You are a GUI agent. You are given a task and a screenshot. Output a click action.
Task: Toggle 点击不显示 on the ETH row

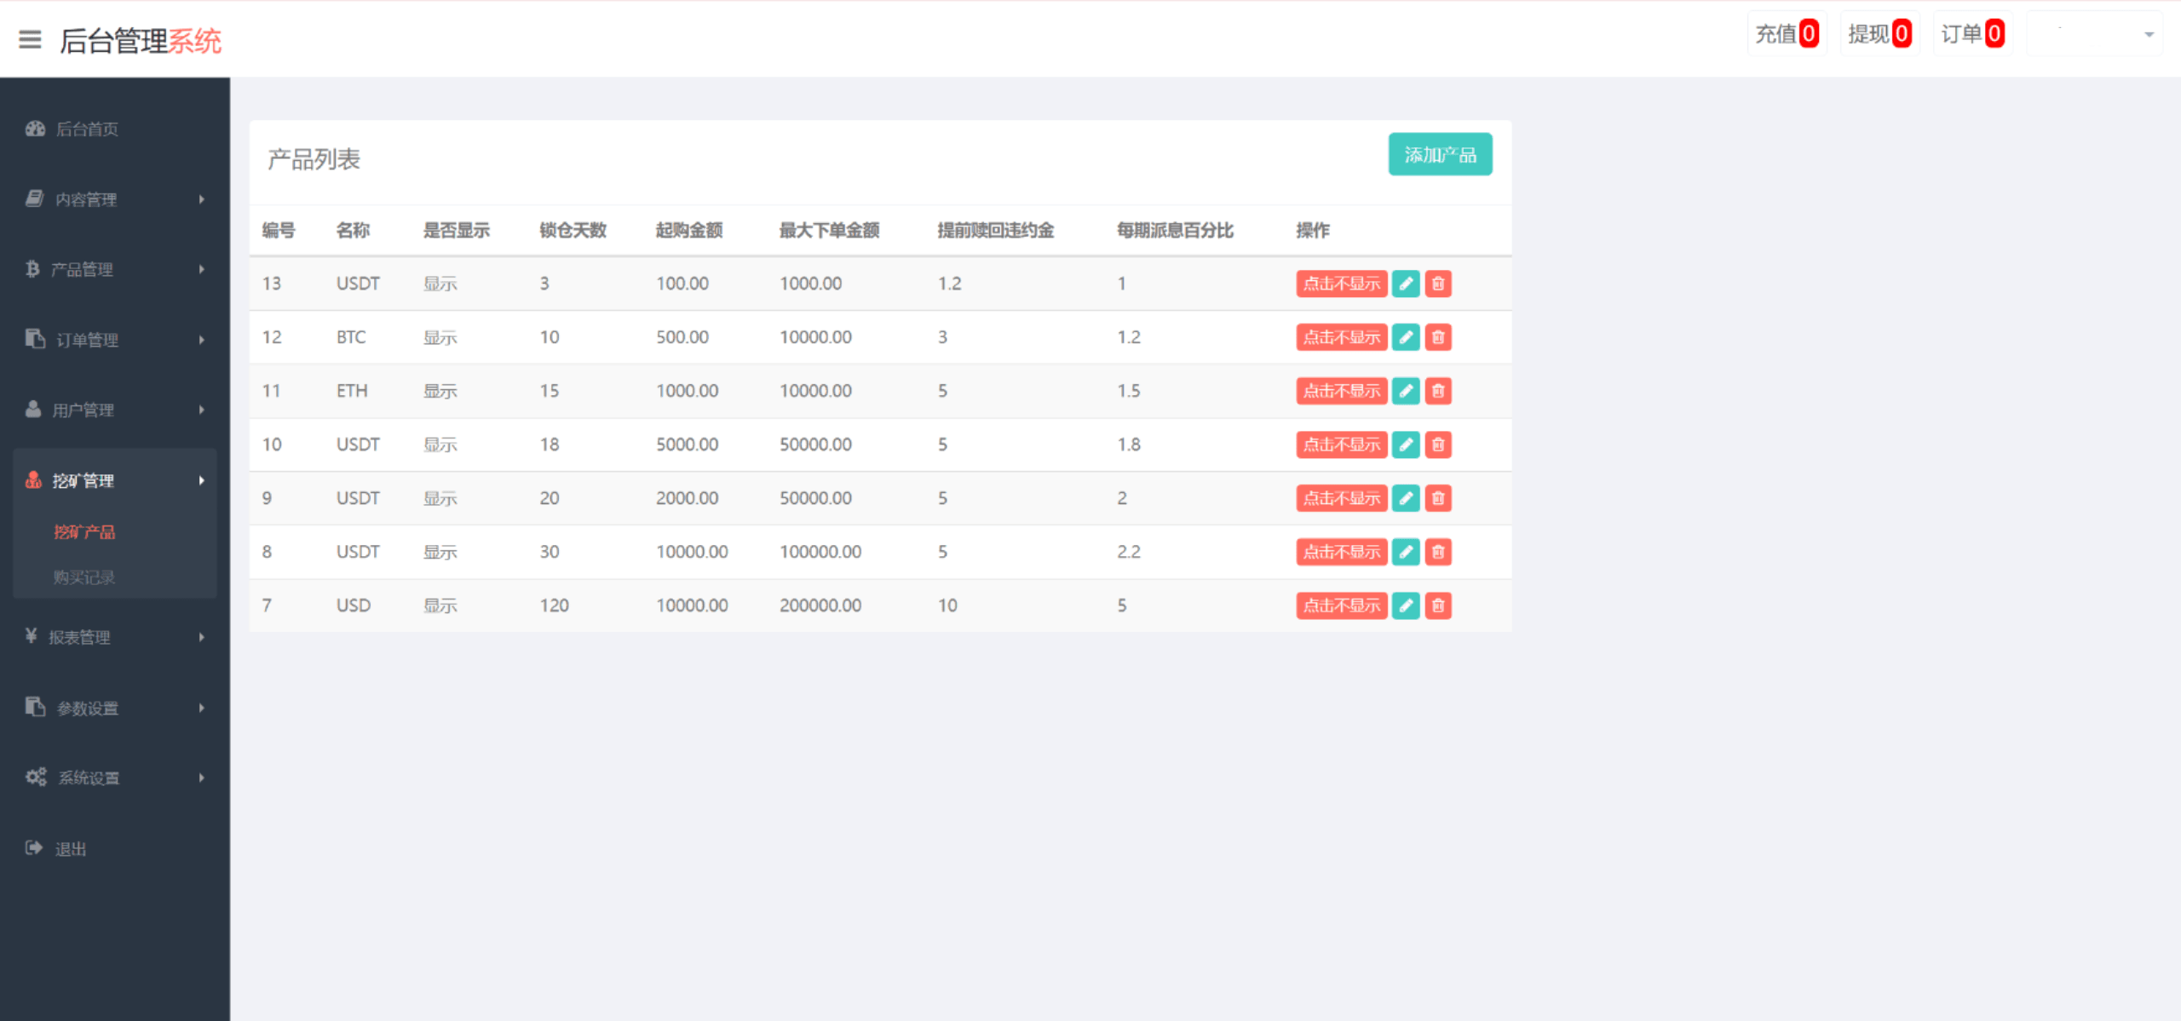[1341, 391]
